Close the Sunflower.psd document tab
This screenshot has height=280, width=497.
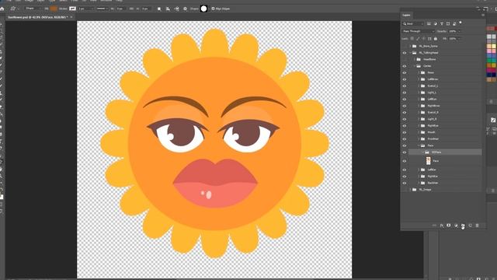pyautogui.click(x=71, y=17)
